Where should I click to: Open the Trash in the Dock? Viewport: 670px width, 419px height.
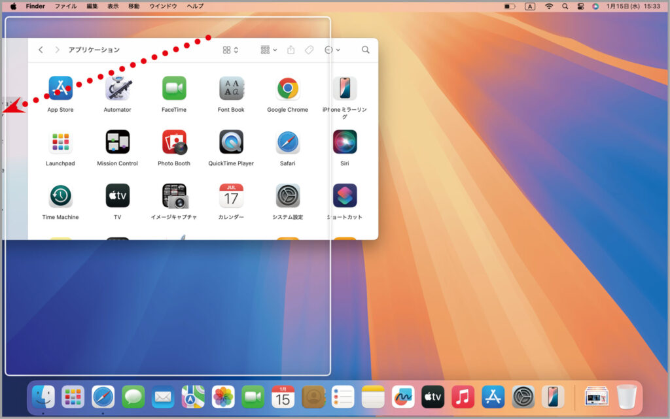click(x=627, y=397)
